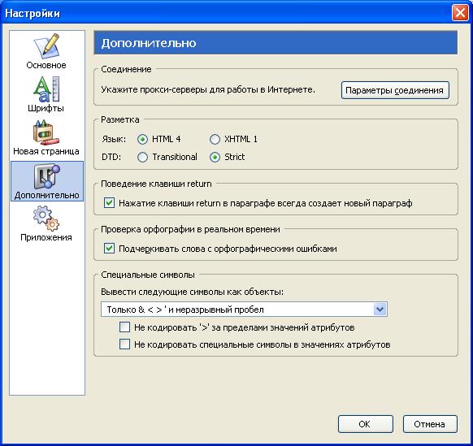Viewport: 473px width, 446px height.
Task: Select the HTML 4 language option
Action: pos(142,139)
